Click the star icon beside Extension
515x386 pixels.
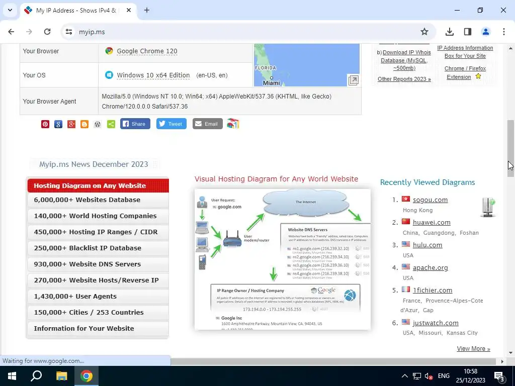pyautogui.click(x=478, y=76)
